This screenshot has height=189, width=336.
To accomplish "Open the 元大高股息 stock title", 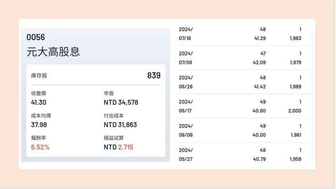I will click(x=53, y=52).
